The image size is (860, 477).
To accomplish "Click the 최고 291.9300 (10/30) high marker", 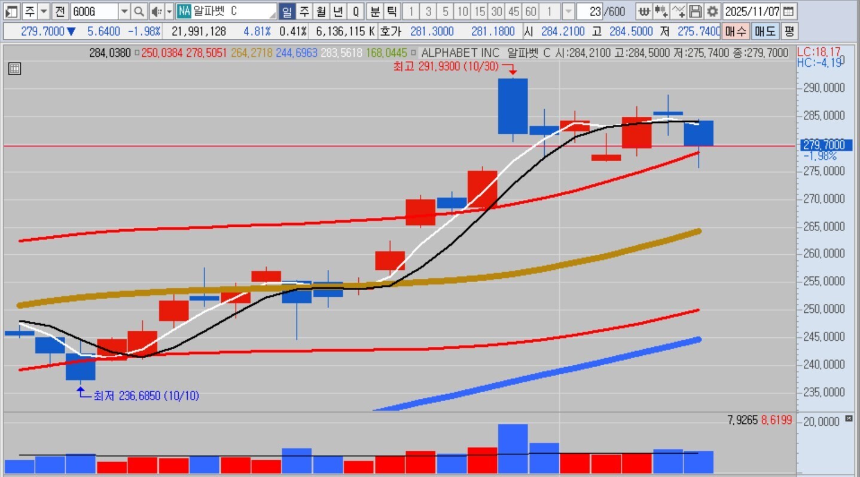I will click(x=446, y=66).
